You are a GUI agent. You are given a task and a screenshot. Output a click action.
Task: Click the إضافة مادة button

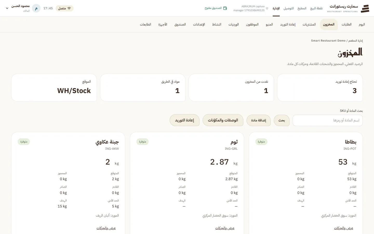tap(258, 120)
